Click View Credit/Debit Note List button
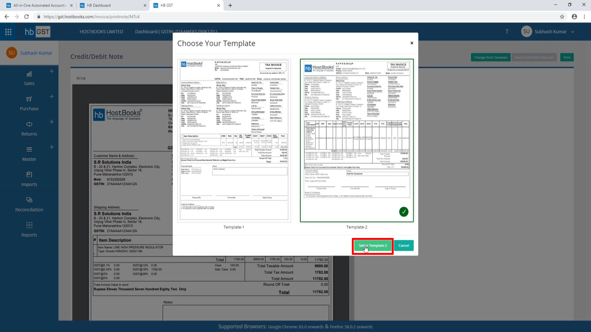591x332 pixels. pyautogui.click(x=534, y=57)
